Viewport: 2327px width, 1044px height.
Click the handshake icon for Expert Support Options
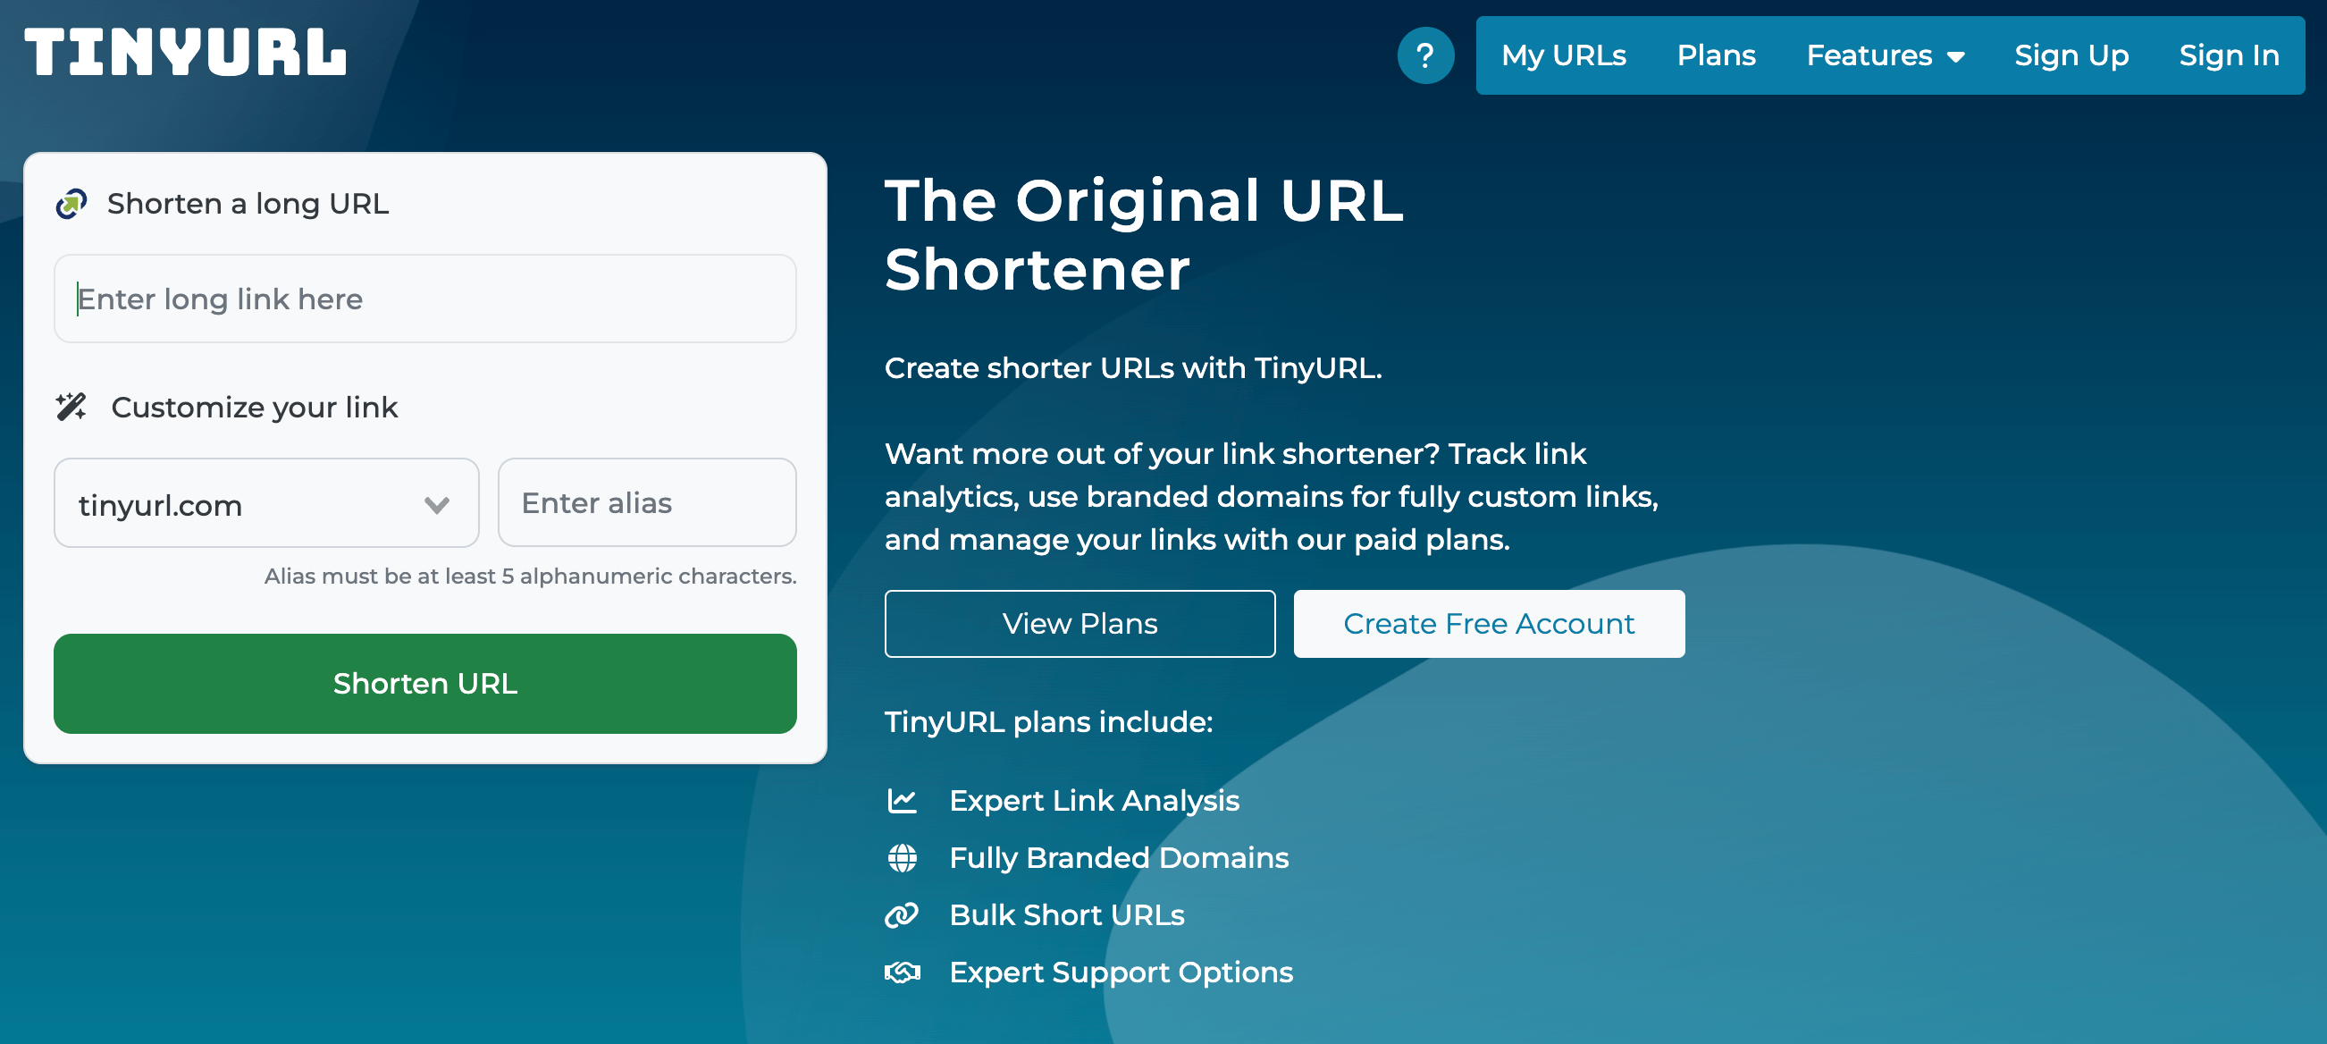[902, 972]
